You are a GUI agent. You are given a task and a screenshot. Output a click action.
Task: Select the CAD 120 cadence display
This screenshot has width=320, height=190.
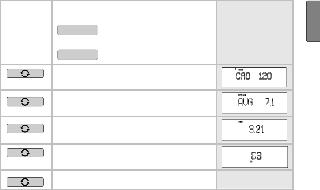click(x=254, y=77)
